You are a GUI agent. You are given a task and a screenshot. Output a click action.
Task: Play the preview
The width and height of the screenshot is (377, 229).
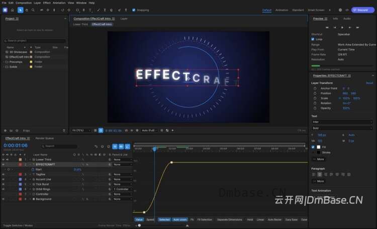pyautogui.click(x=342, y=28)
